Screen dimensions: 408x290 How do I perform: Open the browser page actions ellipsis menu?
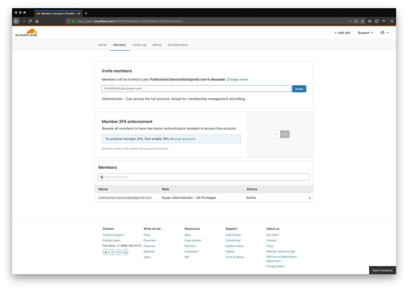(350, 21)
